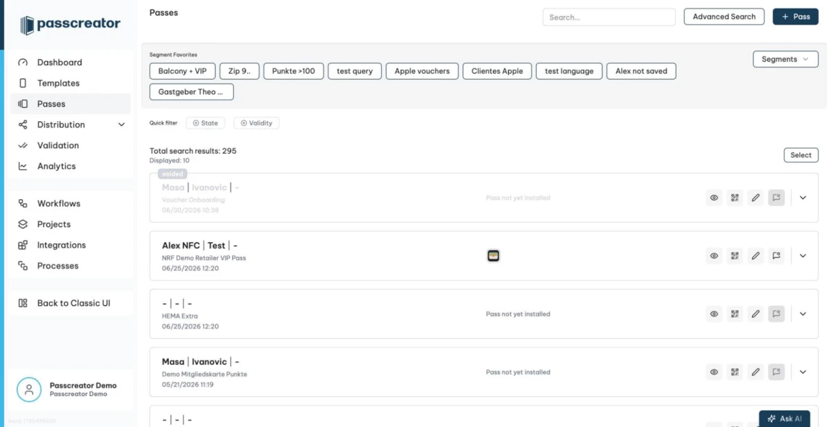This screenshot has width=831, height=427.
Task: Click 'Total search results: 295' text
Action: pos(193,151)
